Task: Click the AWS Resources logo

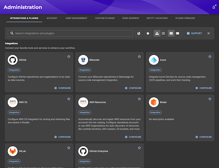Action: point(83,102)
